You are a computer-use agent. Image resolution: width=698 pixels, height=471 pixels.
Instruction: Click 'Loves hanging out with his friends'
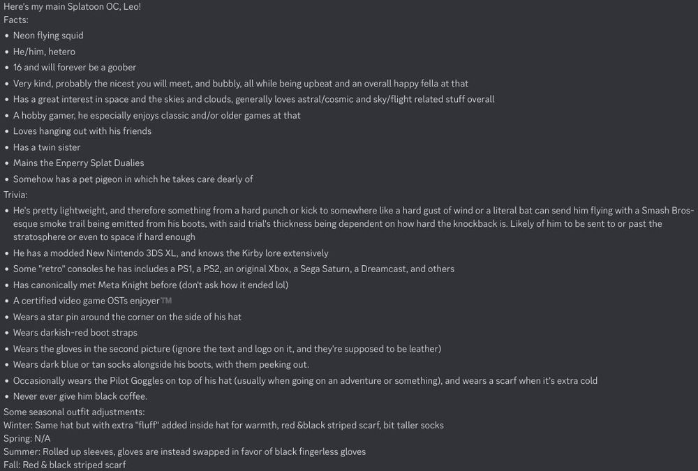[x=82, y=131]
